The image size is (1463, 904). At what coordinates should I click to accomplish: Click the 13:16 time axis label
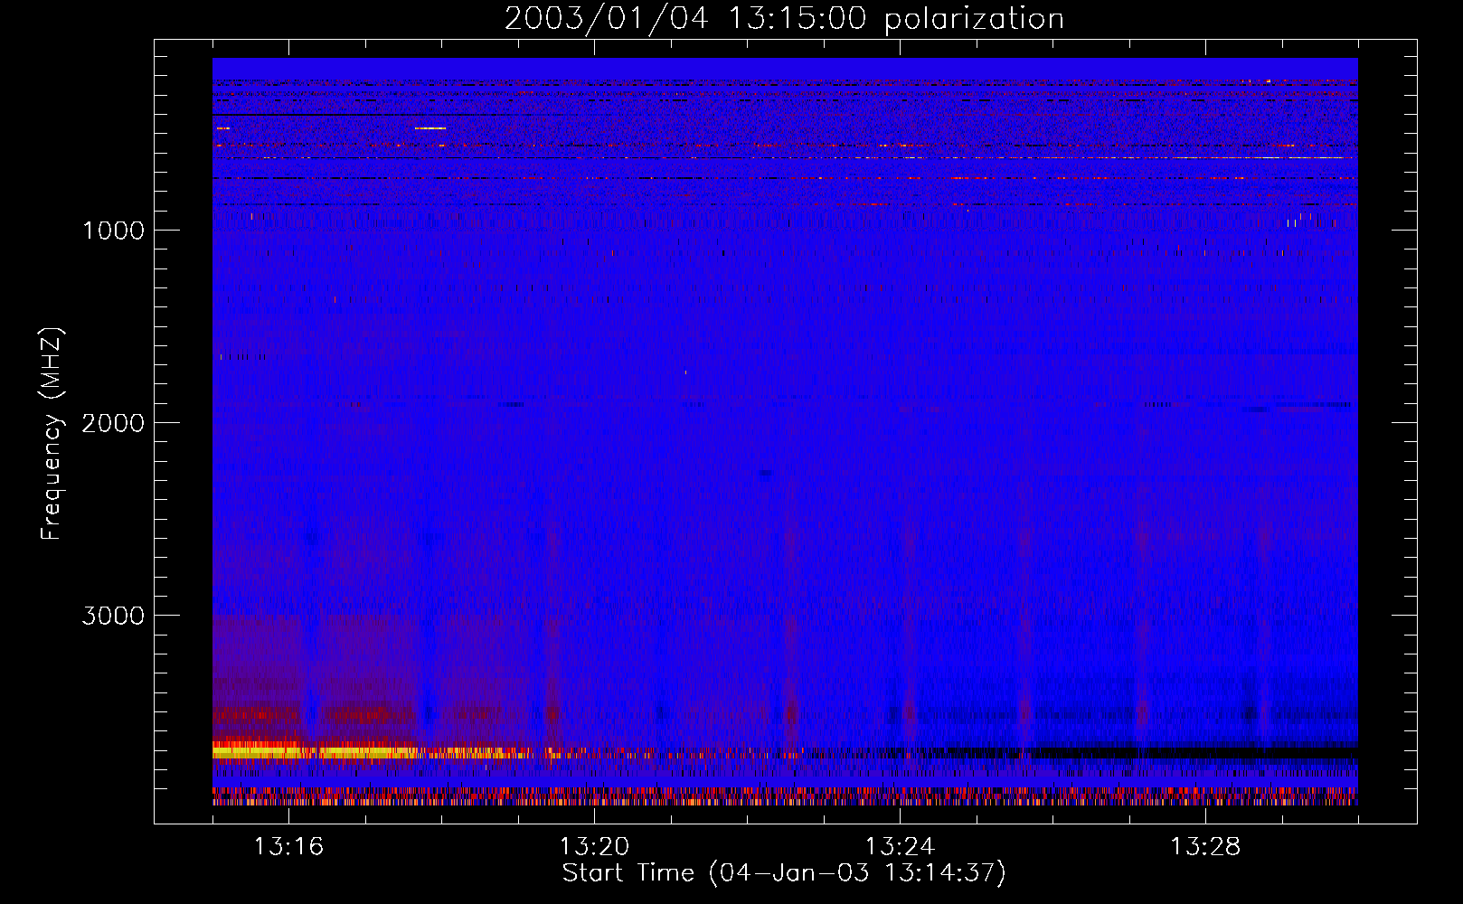[x=288, y=847]
